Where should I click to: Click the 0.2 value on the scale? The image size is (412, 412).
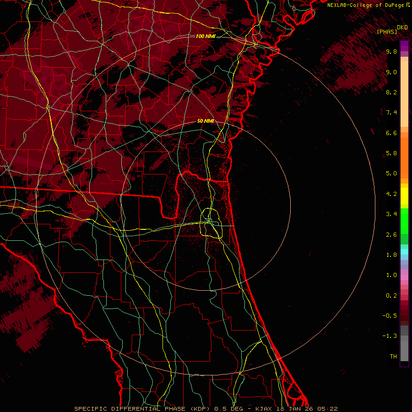click(x=391, y=296)
